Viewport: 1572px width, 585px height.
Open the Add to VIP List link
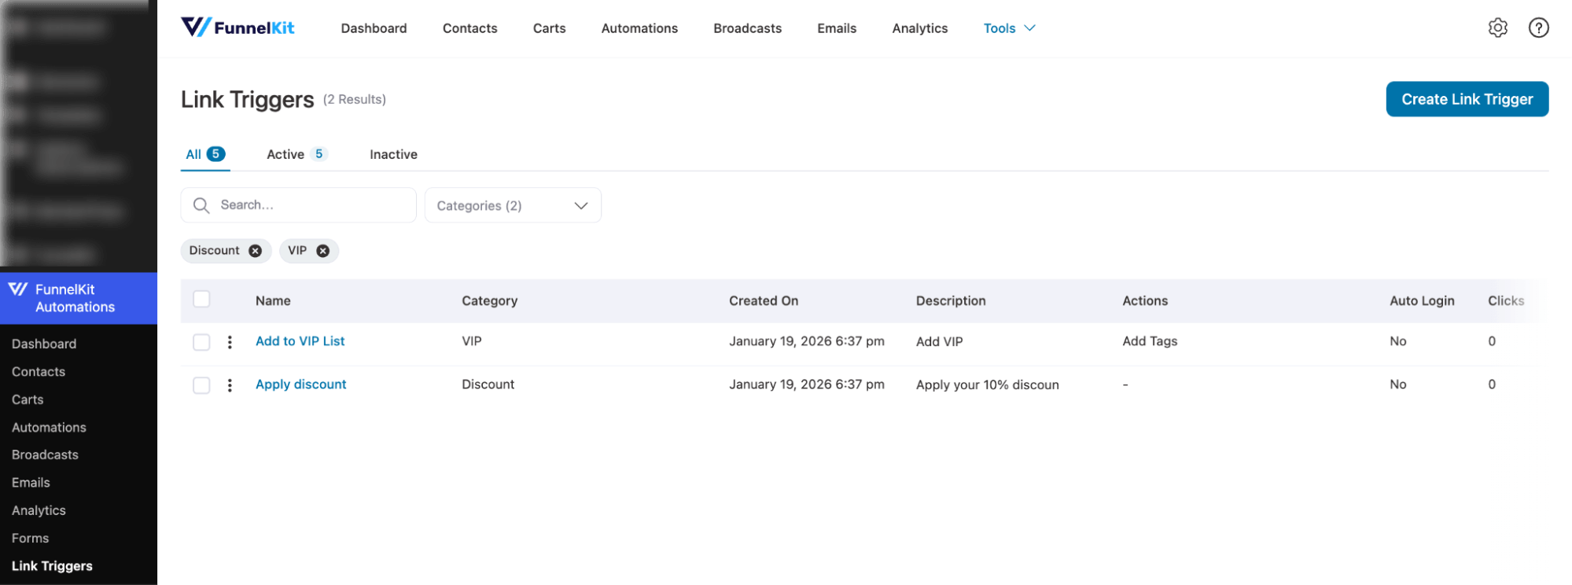point(300,341)
